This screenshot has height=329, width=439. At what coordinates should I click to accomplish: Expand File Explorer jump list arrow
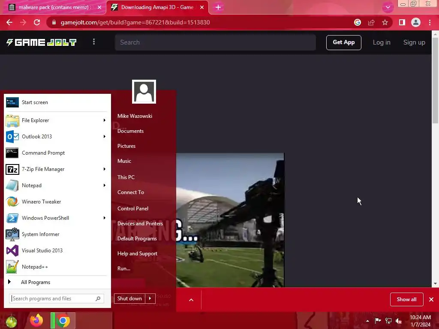click(x=105, y=120)
